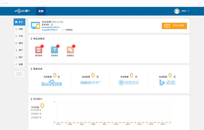
Task: Click the Baidu 百度 logo
Action: pyautogui.click(x=52, y=83)
